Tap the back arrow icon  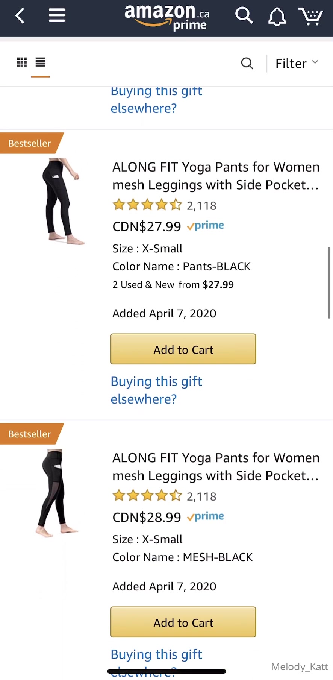20,16
